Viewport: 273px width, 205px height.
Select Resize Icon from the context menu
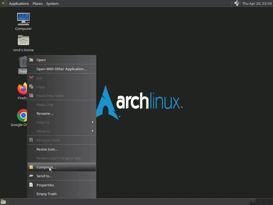(x=62, y=149)
